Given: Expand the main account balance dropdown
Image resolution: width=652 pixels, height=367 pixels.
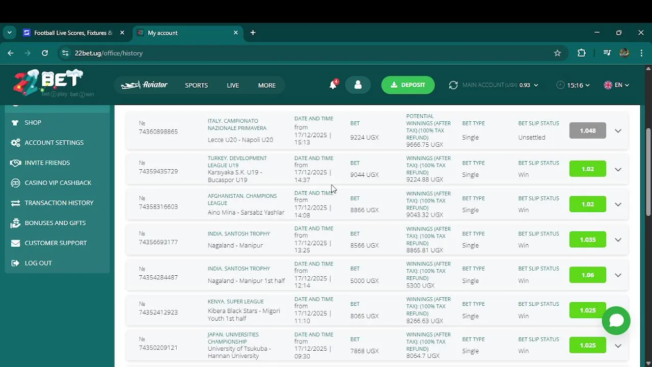Looking at the screenshot, I should point(535,85).
